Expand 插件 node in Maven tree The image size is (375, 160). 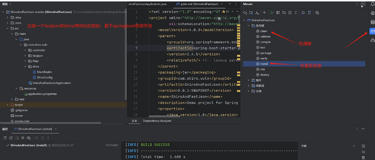pos(248,80)
